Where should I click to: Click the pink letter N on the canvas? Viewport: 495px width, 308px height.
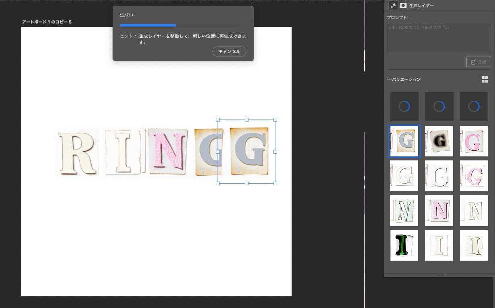click(168, 151)
